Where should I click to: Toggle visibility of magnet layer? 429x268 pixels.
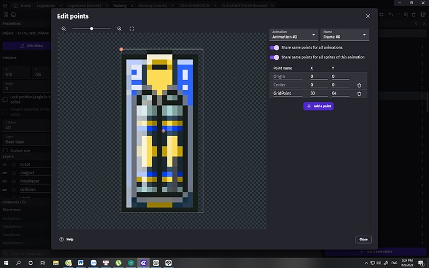coord(14,173)
